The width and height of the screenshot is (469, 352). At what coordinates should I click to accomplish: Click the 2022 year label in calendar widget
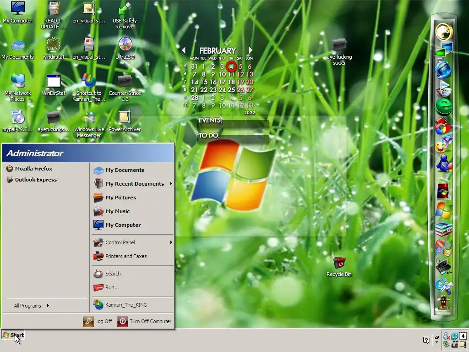tap(250, 113)
